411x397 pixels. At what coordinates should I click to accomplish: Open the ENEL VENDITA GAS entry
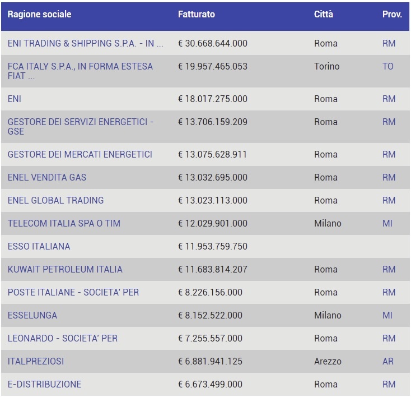(47, 178)
